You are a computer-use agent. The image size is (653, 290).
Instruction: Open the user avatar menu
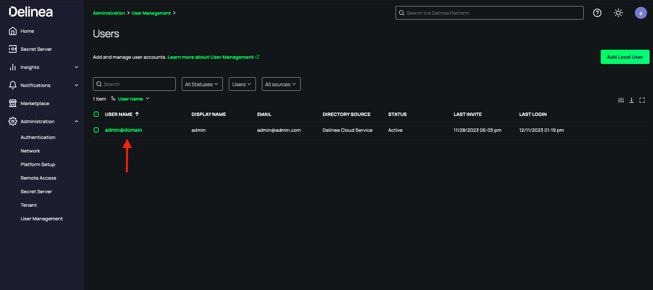[x=641, y=13]
